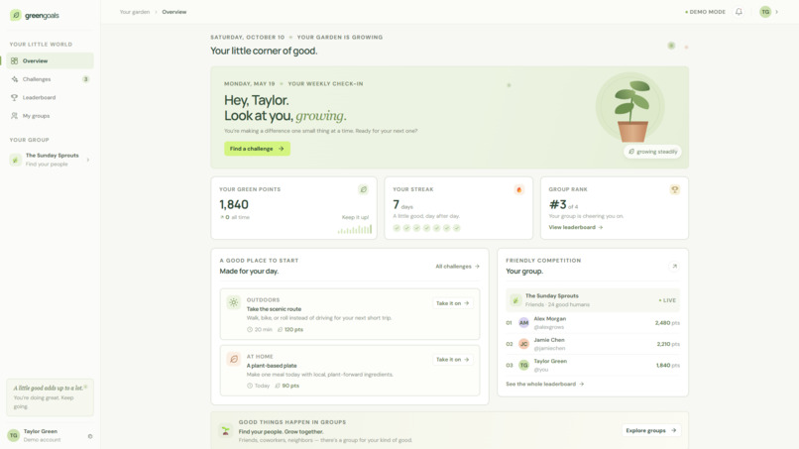Screen dimensions: 799x449
Task: Click the Overview breadcrumb
Action: click(x=174, y=12)
